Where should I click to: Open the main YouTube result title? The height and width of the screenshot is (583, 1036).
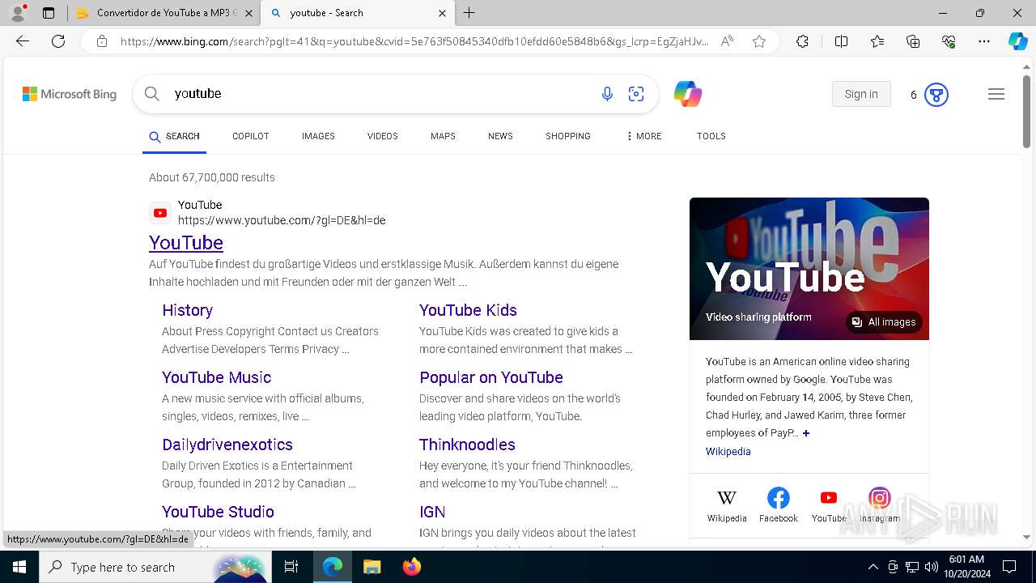(186, 242)
